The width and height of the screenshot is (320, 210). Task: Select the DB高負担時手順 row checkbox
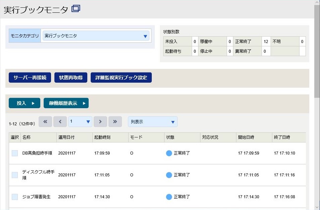click(x=15, y=153)
